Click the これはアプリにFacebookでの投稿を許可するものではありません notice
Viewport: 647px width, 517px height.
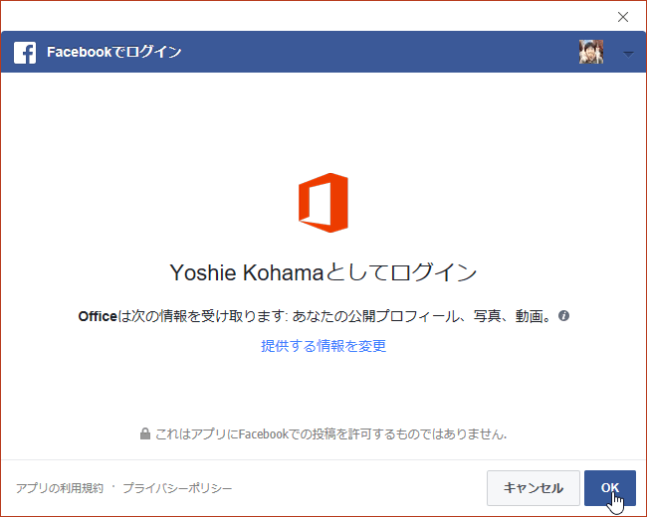pyautogui.click(x=330, y=433)
